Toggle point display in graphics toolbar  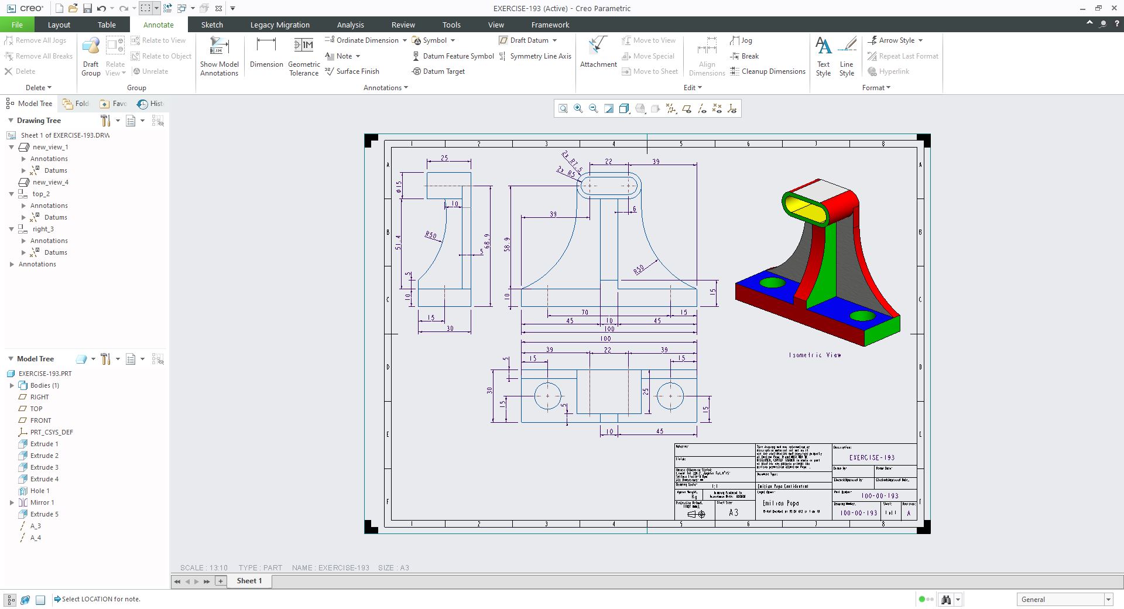point(717,109)
